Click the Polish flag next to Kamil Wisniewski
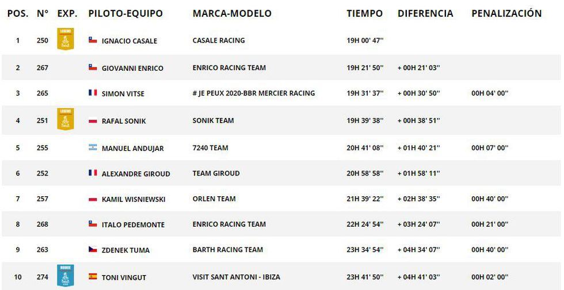Image resolution: width=564 pixels, height=290 pixels. [93, 199]
